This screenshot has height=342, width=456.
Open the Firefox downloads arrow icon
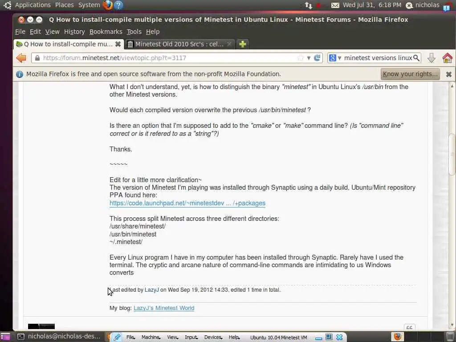tap(431, 58)
